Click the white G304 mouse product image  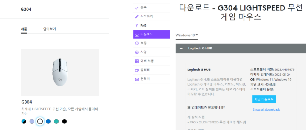click(x=60, y=72)
